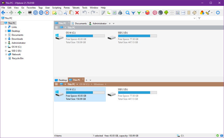Toggle the address bar filter funnel
Viewport: 224px width, 138px height.
pos(199,18)
